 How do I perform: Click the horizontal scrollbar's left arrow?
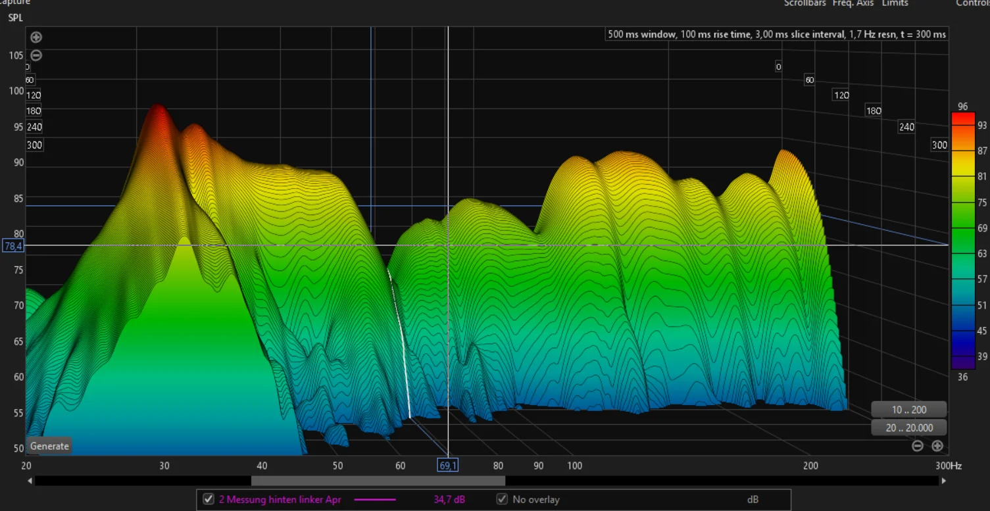click(x=30, y=481)
